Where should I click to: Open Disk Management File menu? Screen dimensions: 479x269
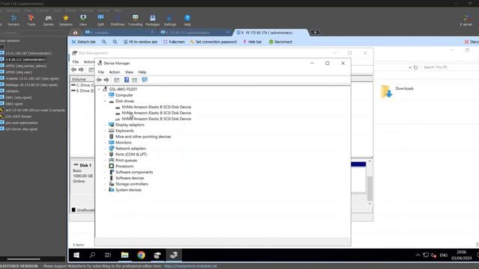point(76,61)
